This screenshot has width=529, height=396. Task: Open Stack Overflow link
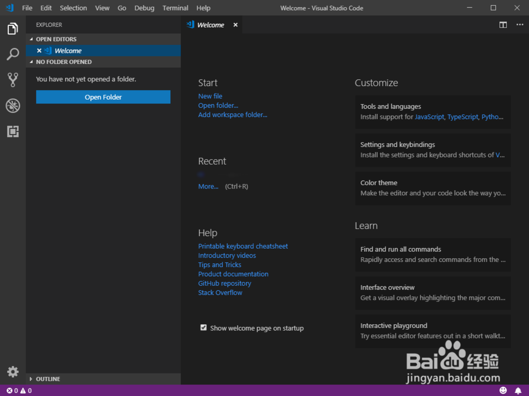[x=220, y=293]
